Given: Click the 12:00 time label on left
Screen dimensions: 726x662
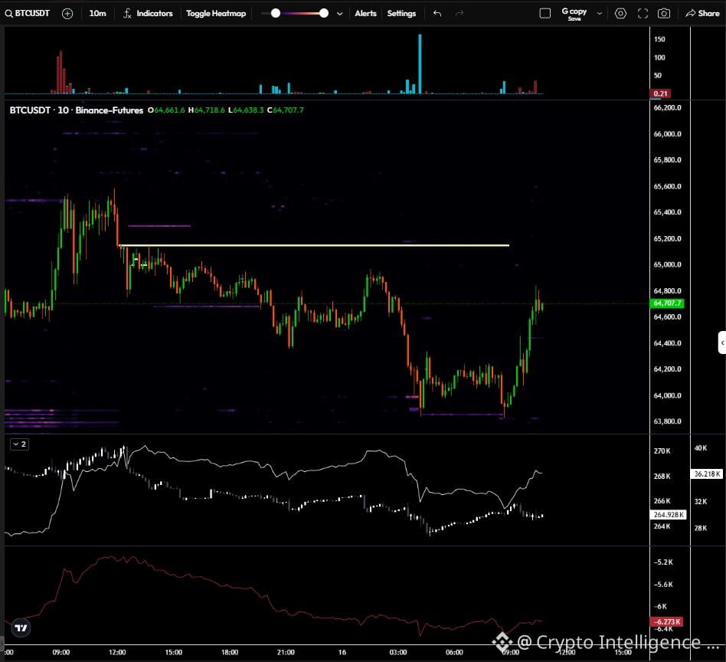Looking at the screenshot, I should [x=117, y=652].
